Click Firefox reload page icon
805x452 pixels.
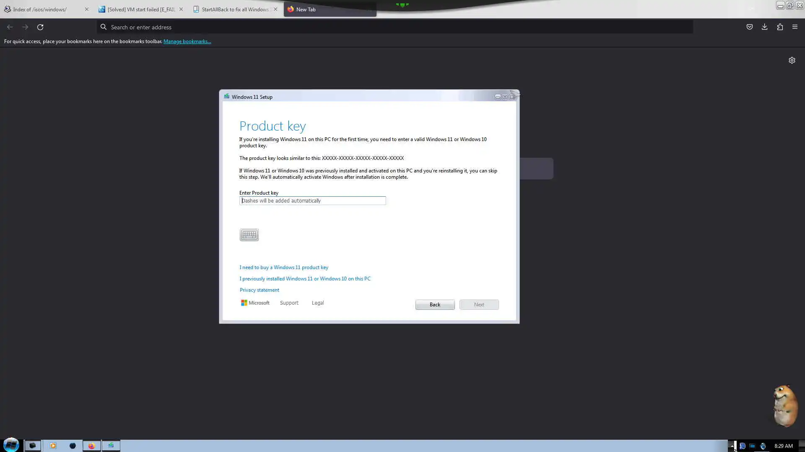[x=40, y=27]
